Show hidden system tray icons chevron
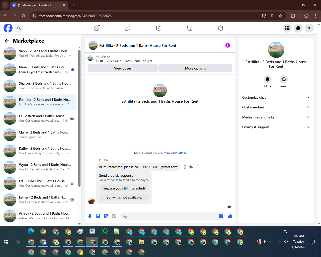The height and width of the screenshot is (257, 321). 280,242
